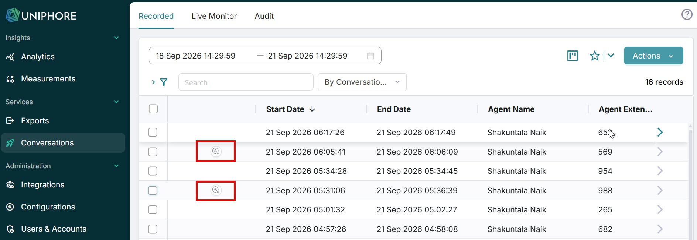Select the checkbox for 04:57:26 conversation
This screenshot has height=240, width=697.
point(153,229)
